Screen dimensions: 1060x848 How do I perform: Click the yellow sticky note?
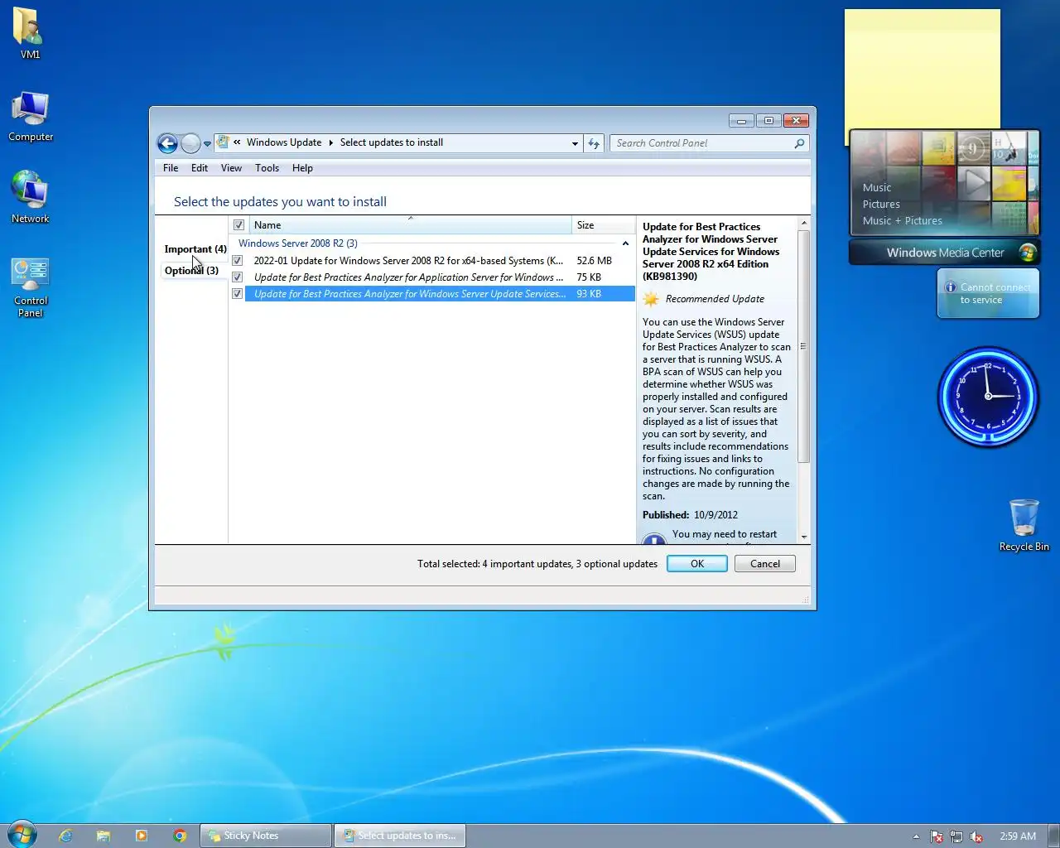pyautogui.click(x=923, y=70)
